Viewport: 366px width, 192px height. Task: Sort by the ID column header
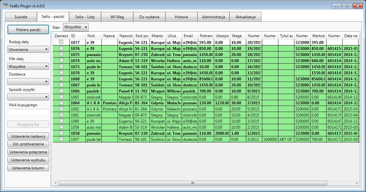point(77,36)
